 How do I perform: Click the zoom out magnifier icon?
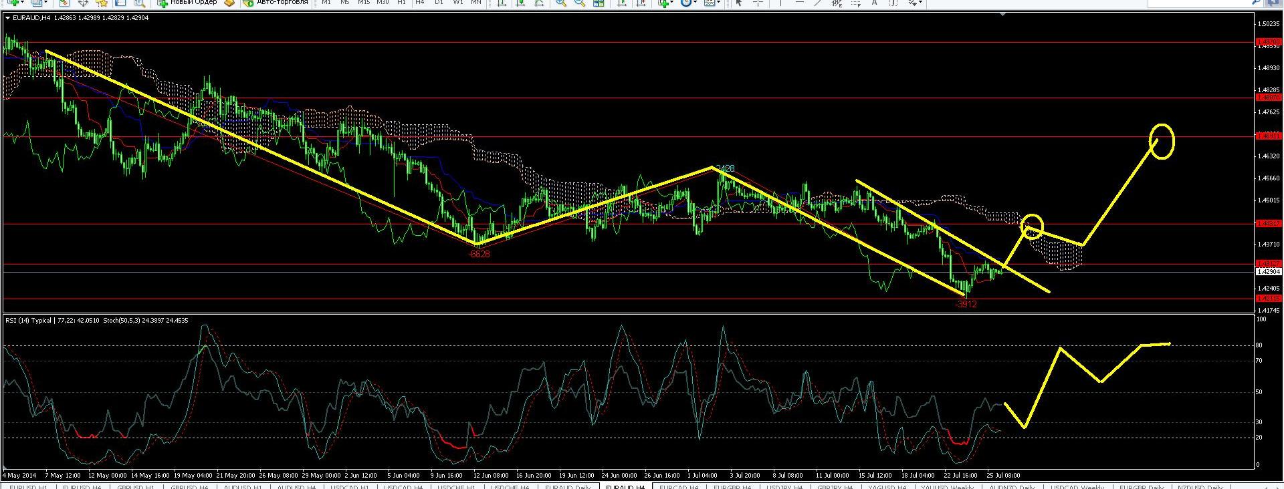click(580, 3)
